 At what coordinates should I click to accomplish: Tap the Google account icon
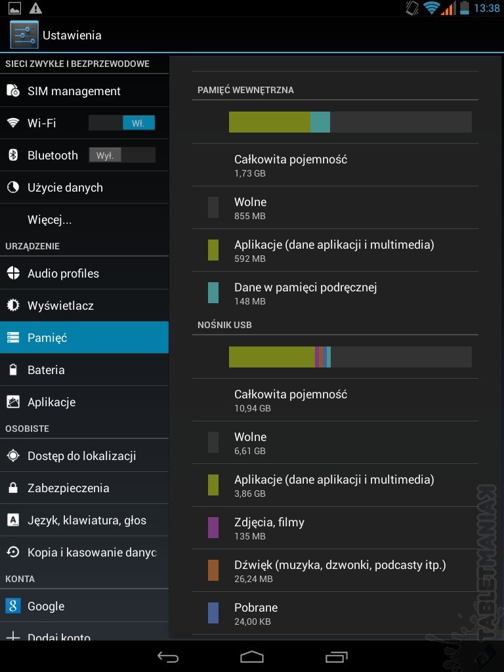click(x=13, y=606)
